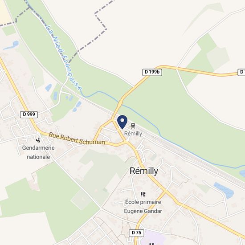The width and height of the screenshot is (245, 245).
Task: Click the road bridge over the blue river
Action: [120, 103]
